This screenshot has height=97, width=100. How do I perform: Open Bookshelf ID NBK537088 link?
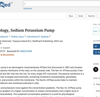coord(26,51)
